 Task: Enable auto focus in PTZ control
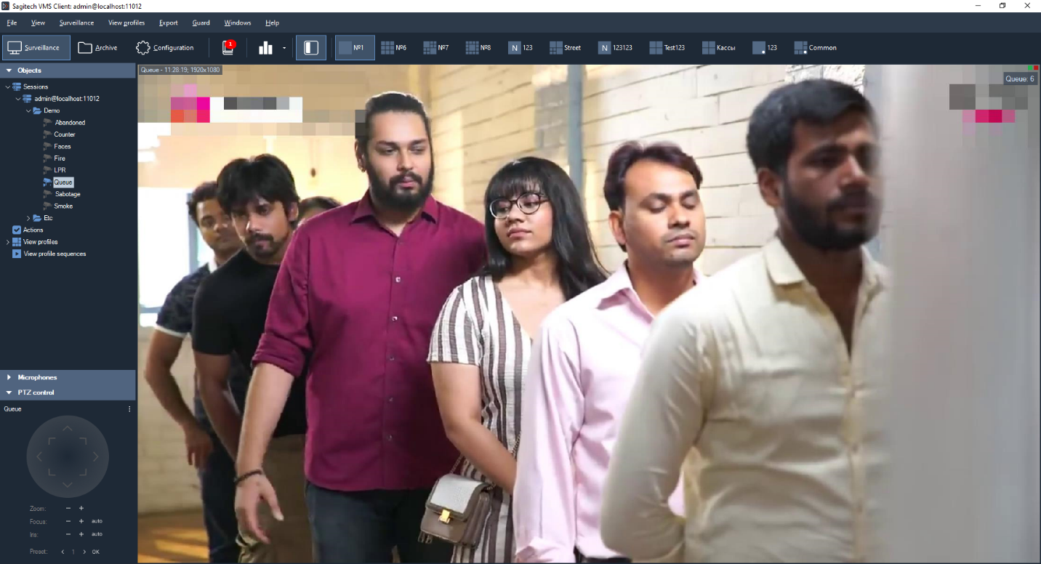(97, 521)
